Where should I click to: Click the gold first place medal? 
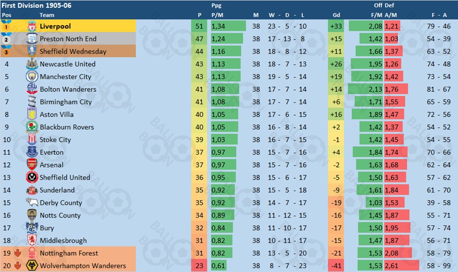(x=6, y=26)
